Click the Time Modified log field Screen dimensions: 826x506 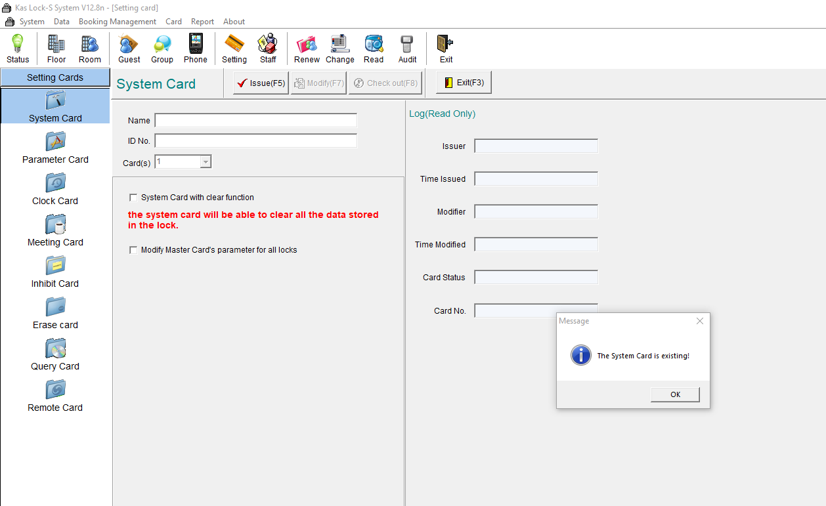[x=536, y=244]
